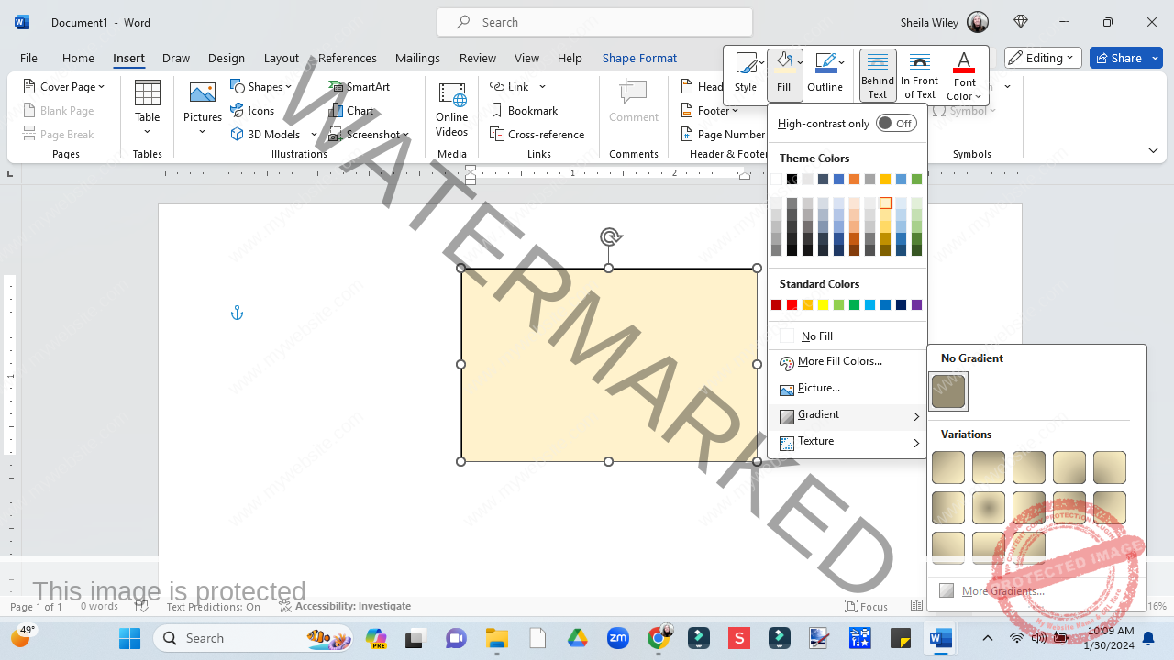The image size is (1174, 660).
Task: Open the Screenshot tool
Action: [x=369, y=134]
